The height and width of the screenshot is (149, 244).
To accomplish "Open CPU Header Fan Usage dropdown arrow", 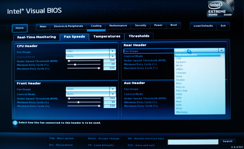I will tap(113, 51).
